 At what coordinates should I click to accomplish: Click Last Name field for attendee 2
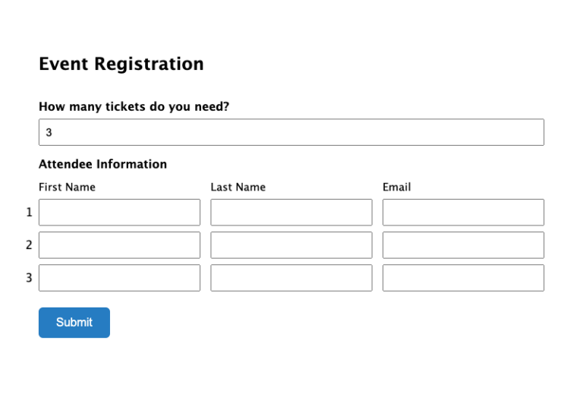[291, 245]
